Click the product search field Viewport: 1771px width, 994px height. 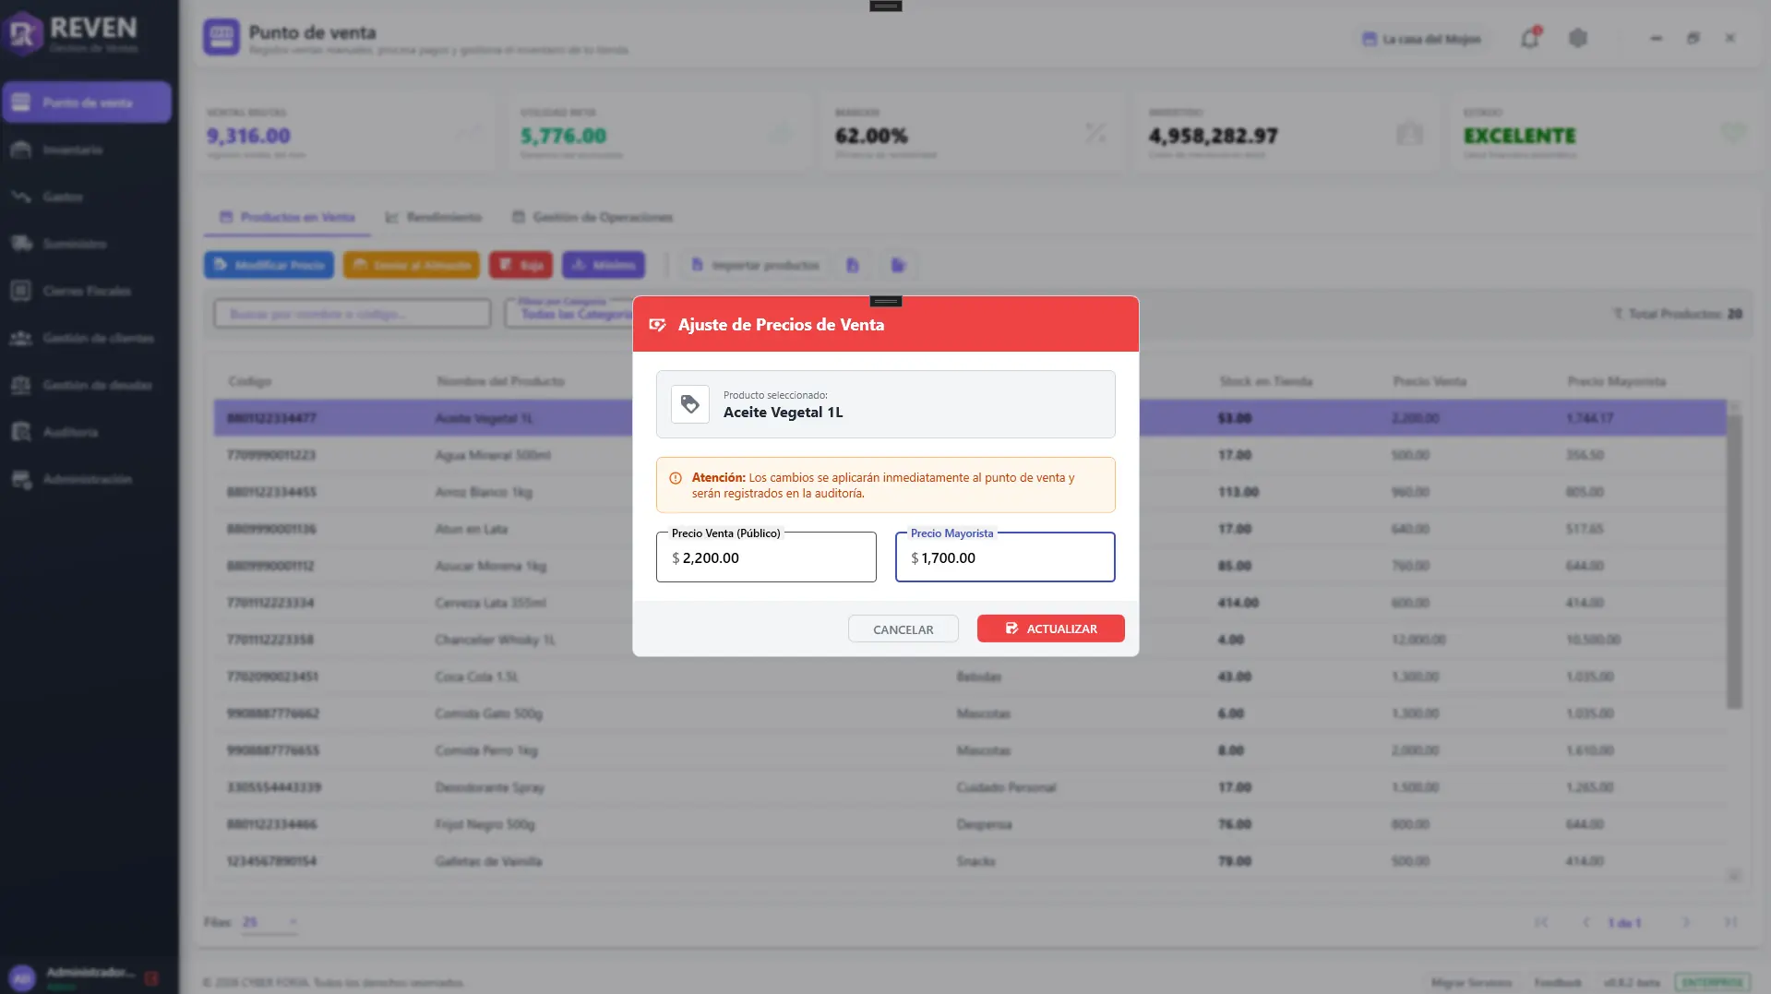353,314
